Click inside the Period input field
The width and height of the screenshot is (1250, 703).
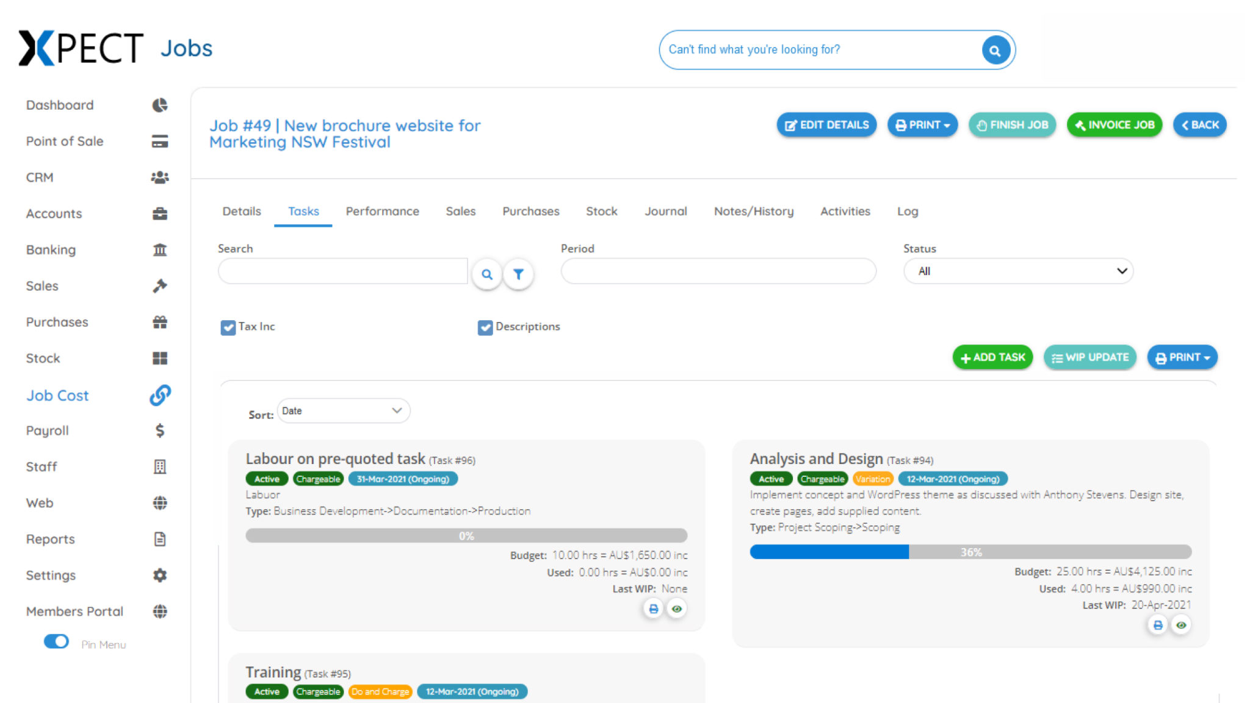pyautogui.click(x=718, y=271)
